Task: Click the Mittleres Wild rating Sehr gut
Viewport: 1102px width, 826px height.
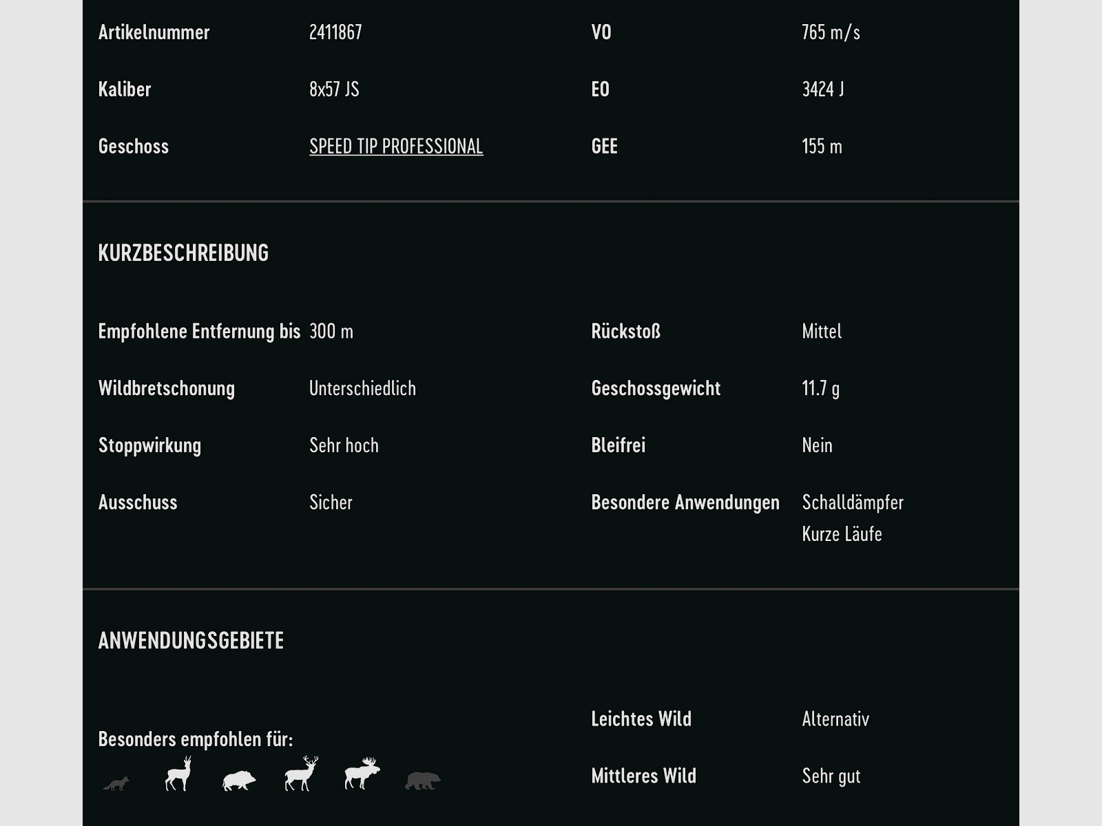Action: click(831, 776)
